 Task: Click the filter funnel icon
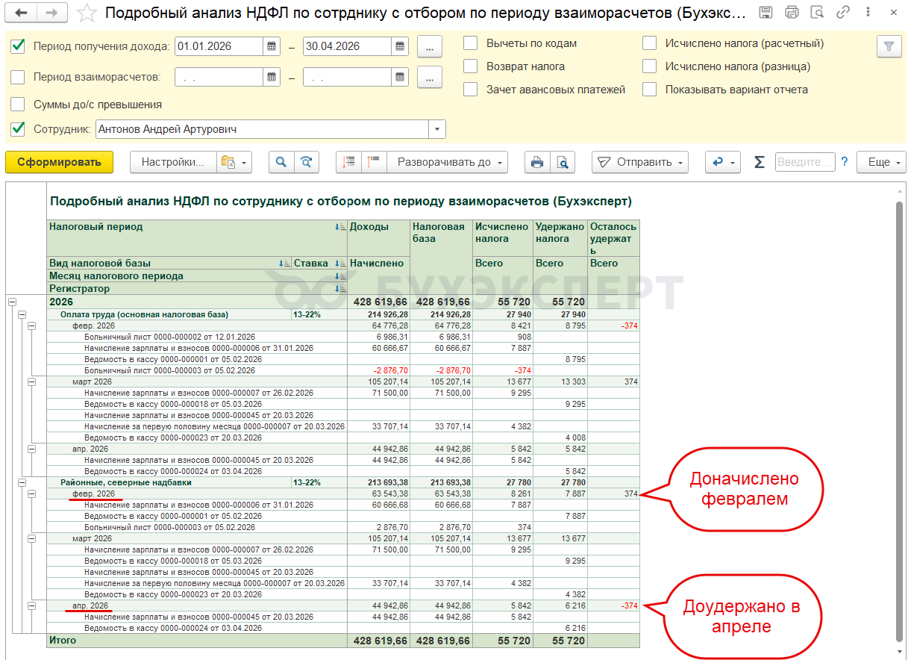pos(888,46)
